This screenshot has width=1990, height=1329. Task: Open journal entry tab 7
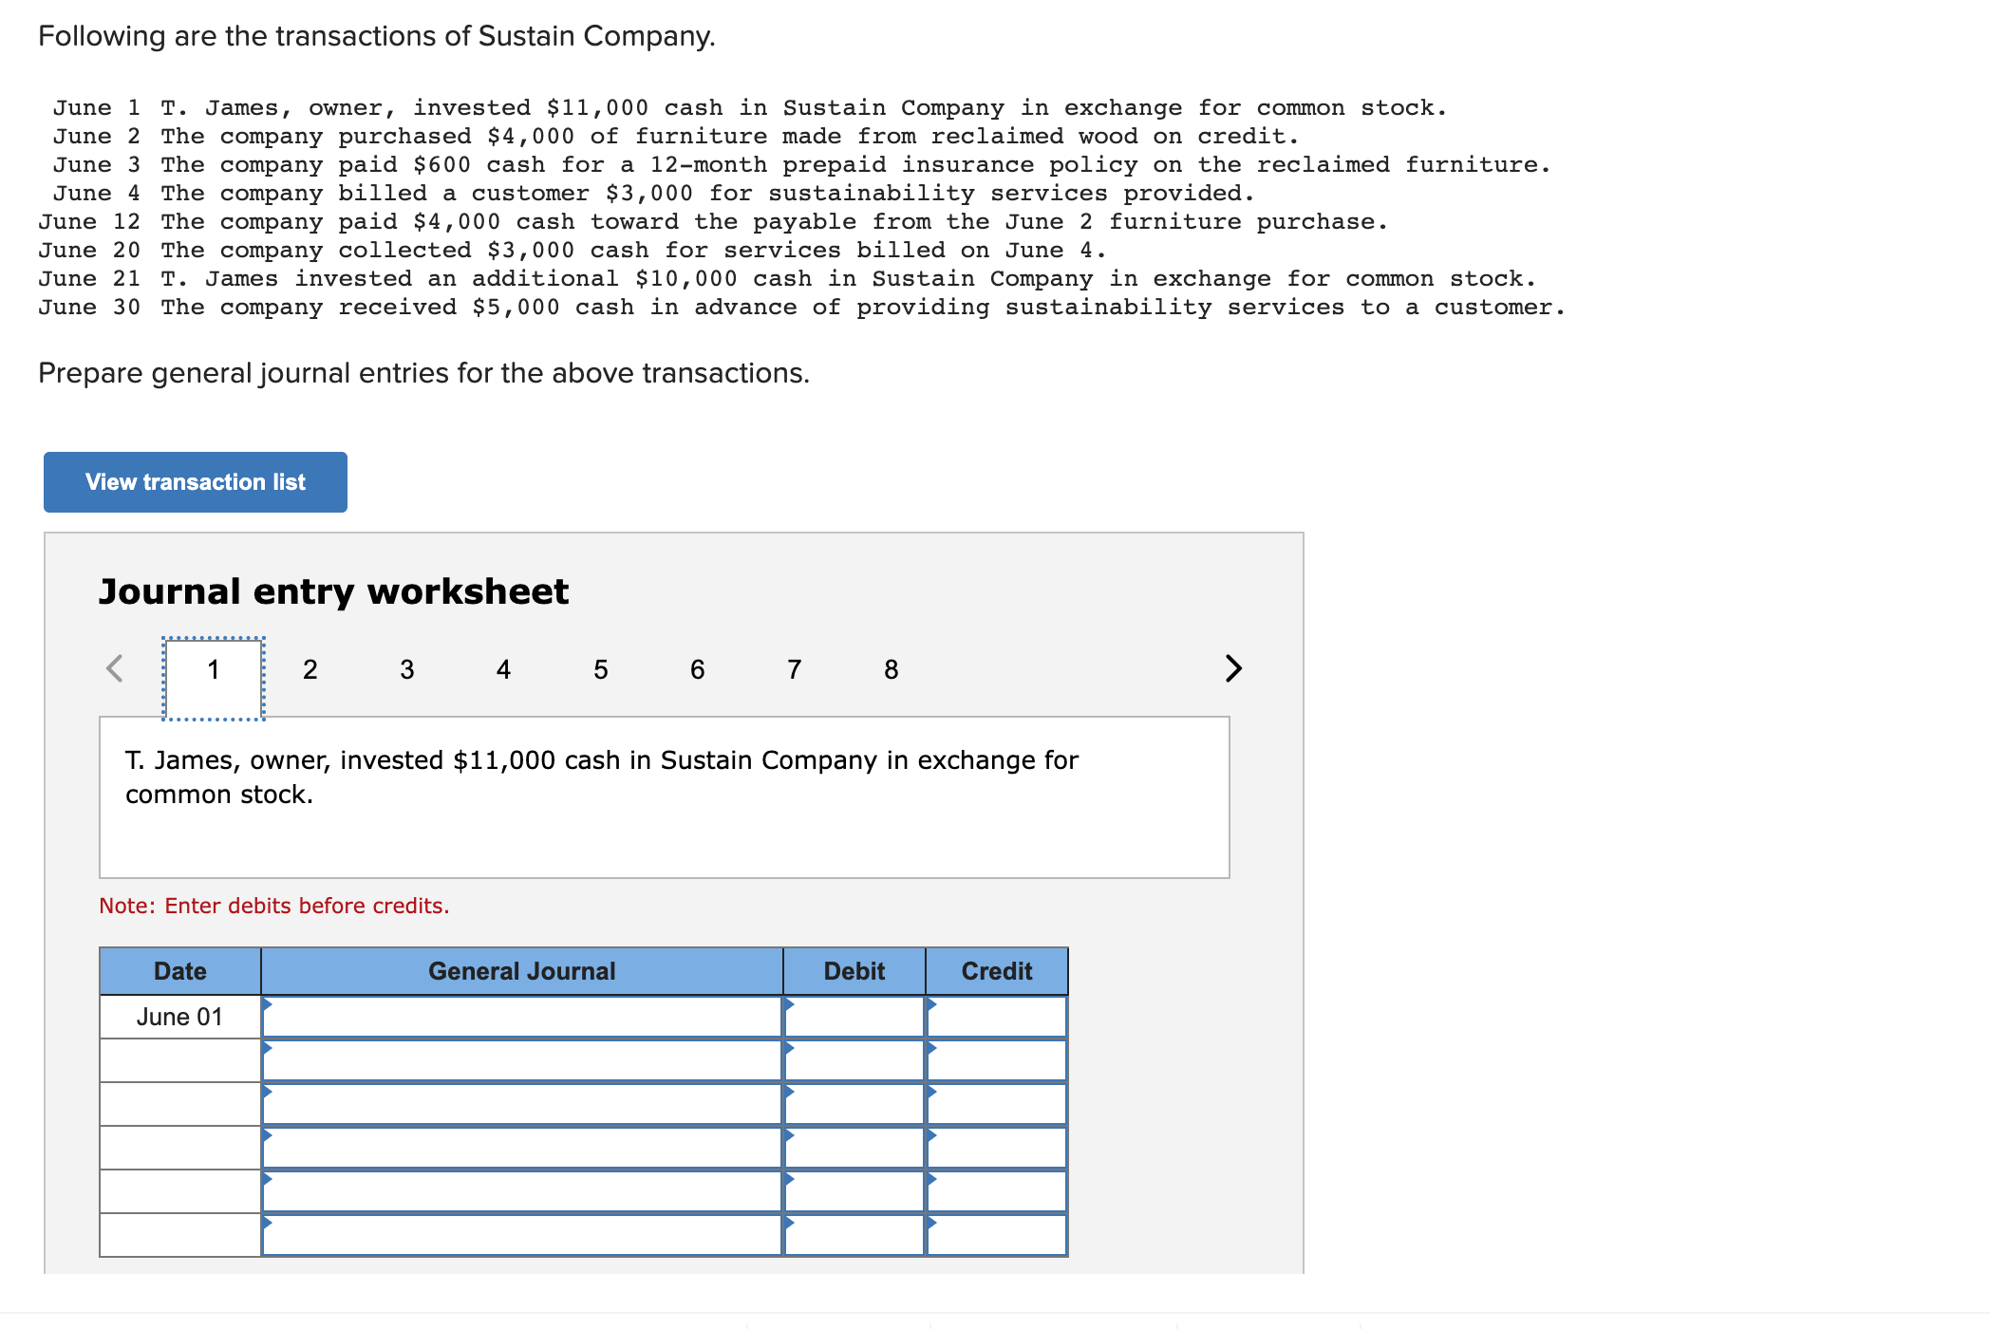(x=795, y=670)
